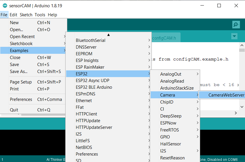Open the ArduinoStackSize example
This screenshot has width=245, height=162.
[175, 88]
